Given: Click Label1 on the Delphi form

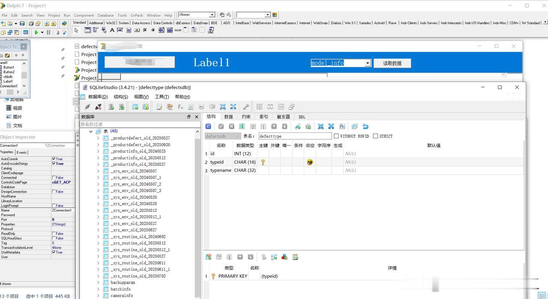Looking at the screenshot, I should tap(211, 62).
